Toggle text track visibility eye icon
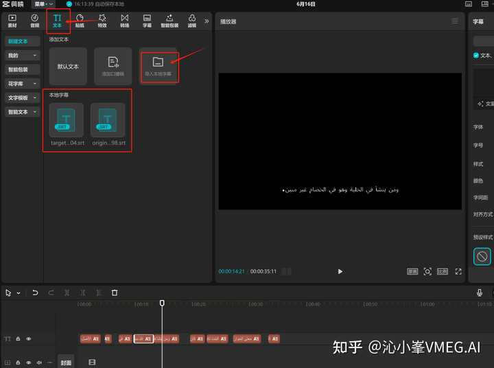The width and height of the screenshot is (494, 368). [28, 339]
